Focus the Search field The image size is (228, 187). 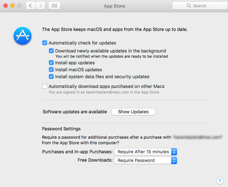coord(200,6)
